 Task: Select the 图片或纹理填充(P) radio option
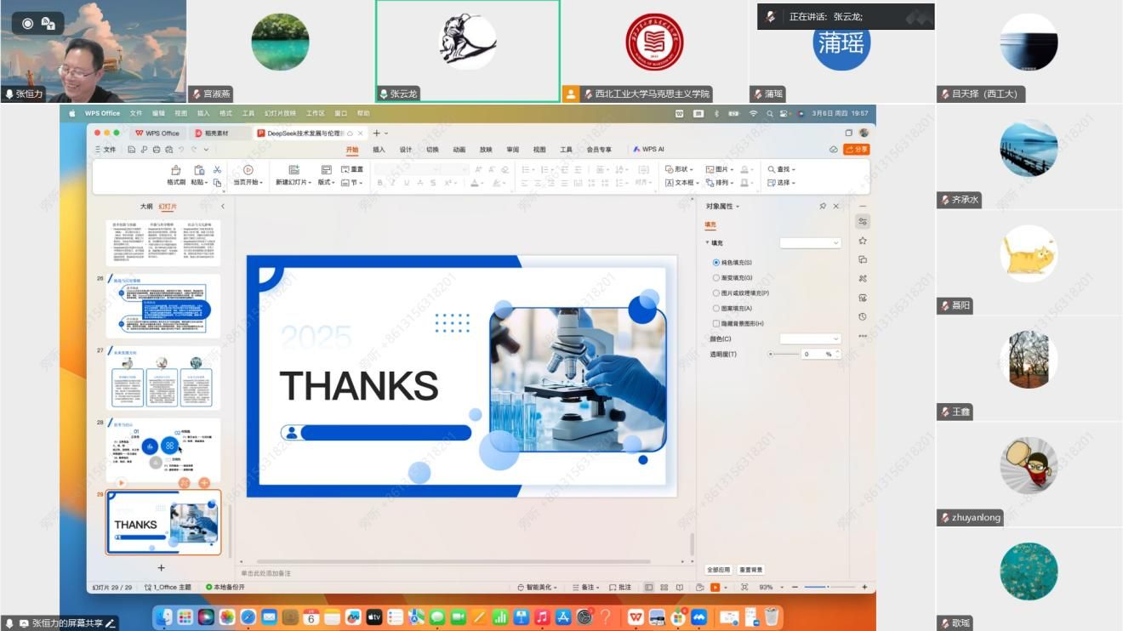coord(716,293)
